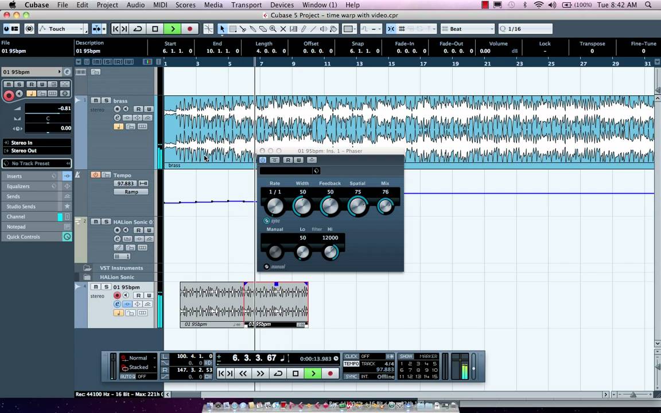Select the Erase tool

tap(263, 29)
